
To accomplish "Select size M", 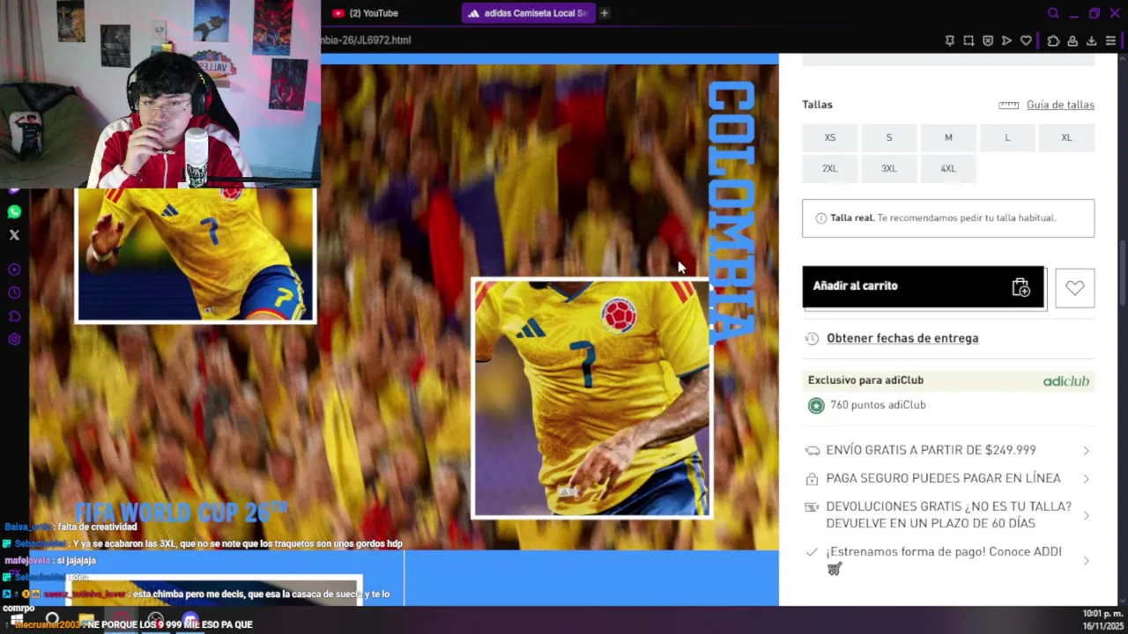I will coord(948,137).
